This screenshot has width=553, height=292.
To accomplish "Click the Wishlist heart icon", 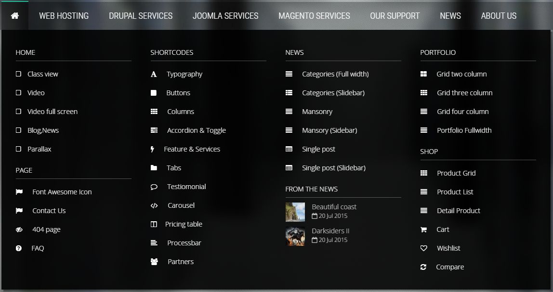I will [x=424, y=248].
